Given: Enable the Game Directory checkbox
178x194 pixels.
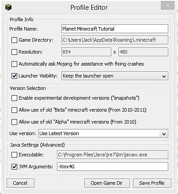Looking at the screenshot, I should click(x=14, y=40).
